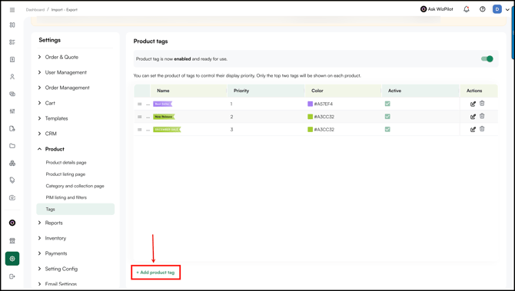This screenshot has width=515, height=291.
Task: Open the price tag icon in sidebar
Action: pyautogui.click(x=12, y=180)
